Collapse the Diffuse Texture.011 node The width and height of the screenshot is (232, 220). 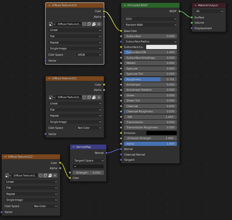coord(49,78)
